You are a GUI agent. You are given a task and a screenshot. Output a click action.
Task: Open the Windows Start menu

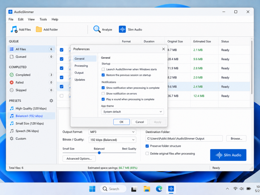pos(92,189)
